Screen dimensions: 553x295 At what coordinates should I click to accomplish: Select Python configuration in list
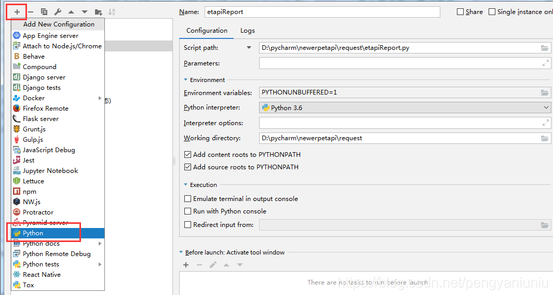(58, 233)
